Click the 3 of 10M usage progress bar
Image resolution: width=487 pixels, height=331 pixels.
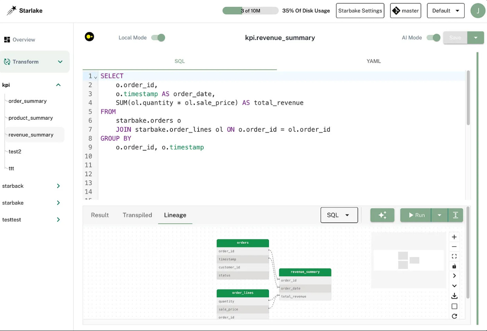(x=251, y=11)
